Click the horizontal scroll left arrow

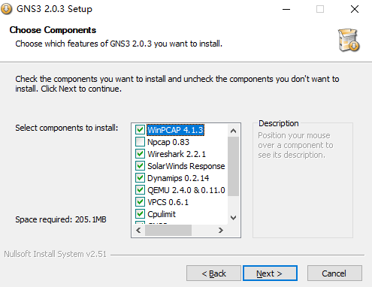pyautogui.click(x=138, y=230)
